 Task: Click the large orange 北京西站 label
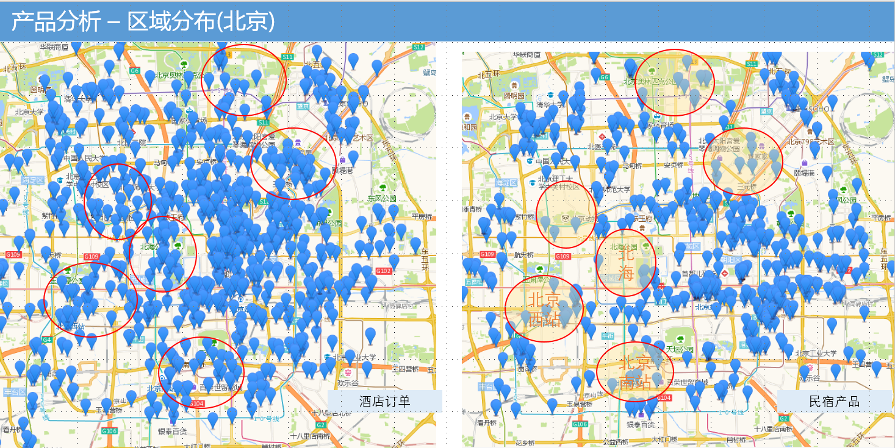[544, 309]
